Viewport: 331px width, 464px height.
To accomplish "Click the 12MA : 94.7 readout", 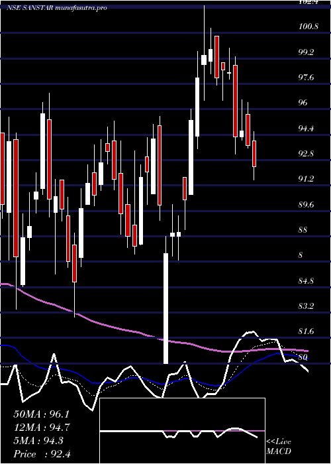I will coord(41,428).
